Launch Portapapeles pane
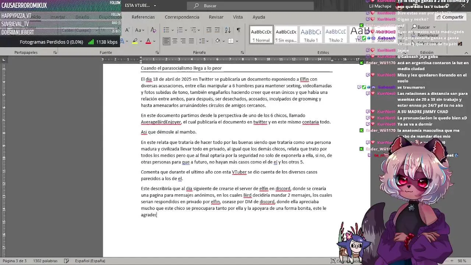This screenshot has width=471, height=265. [55, 53]
